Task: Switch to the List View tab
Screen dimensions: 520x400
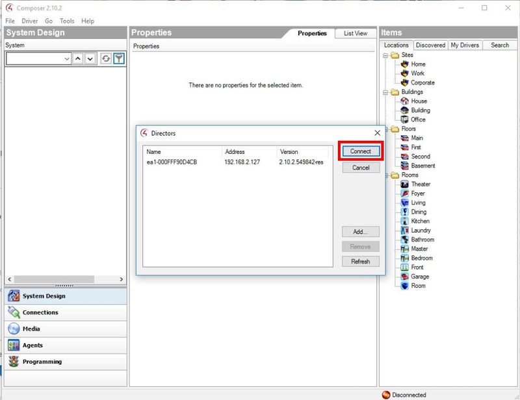Action: pos(356,33)
